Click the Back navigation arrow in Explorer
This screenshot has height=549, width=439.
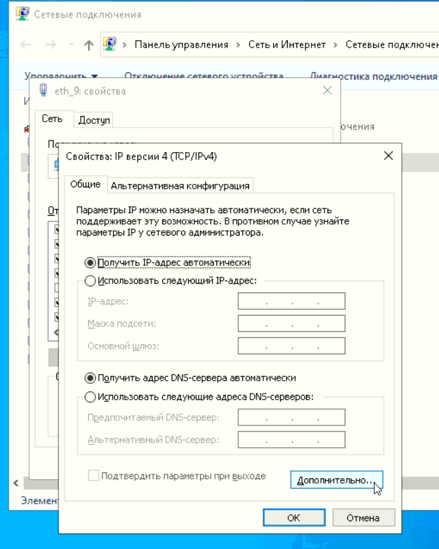pyautogui.click(x=25, y=45)
